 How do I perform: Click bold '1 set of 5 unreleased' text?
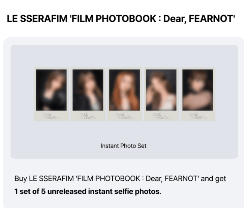pos(50,191)
